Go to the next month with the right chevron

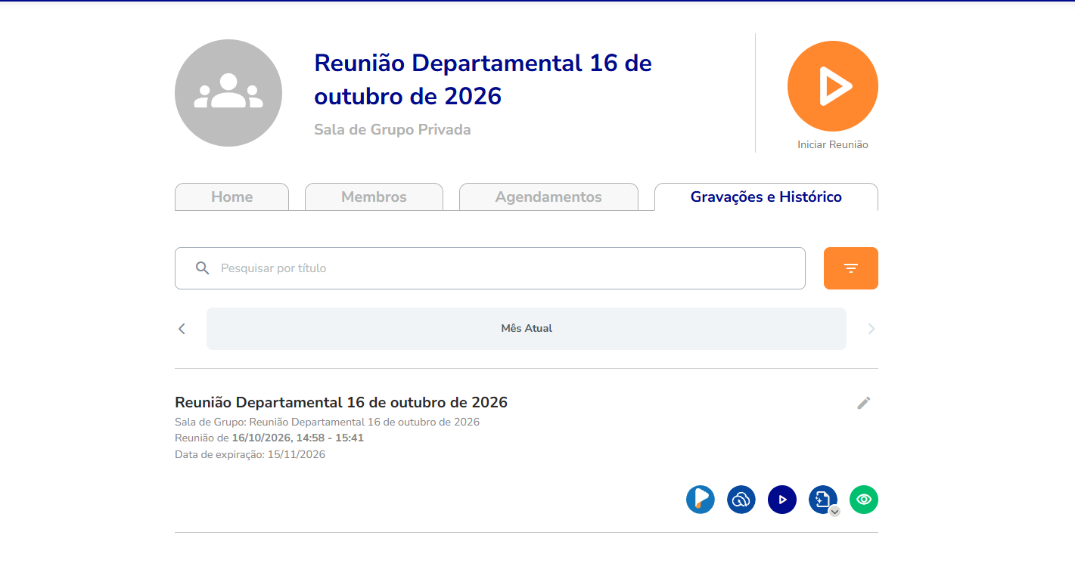click(871, 329)
